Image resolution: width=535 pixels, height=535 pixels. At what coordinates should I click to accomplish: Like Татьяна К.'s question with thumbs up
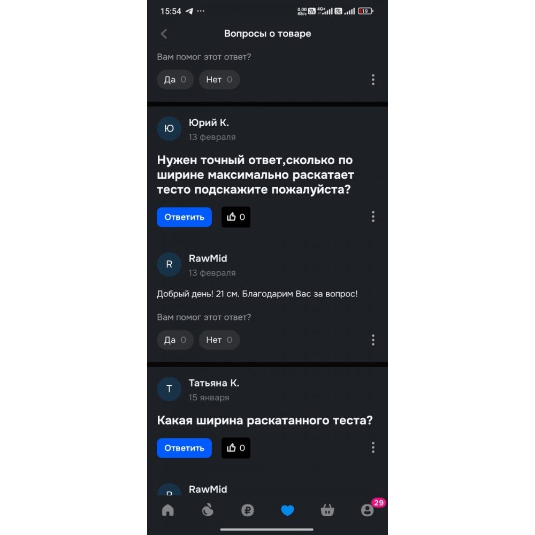(236, 448)
